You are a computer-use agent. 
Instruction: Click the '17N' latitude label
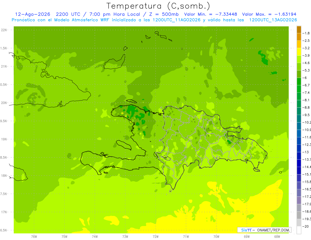[4, 212]
